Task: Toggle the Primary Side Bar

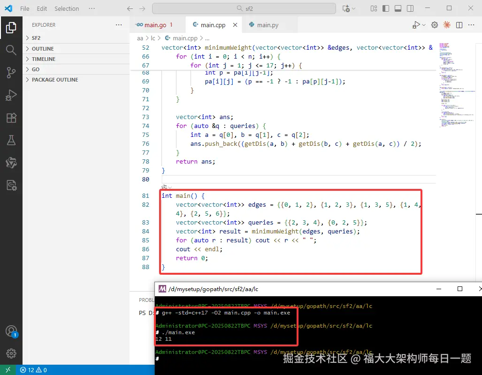Action: 386,8
